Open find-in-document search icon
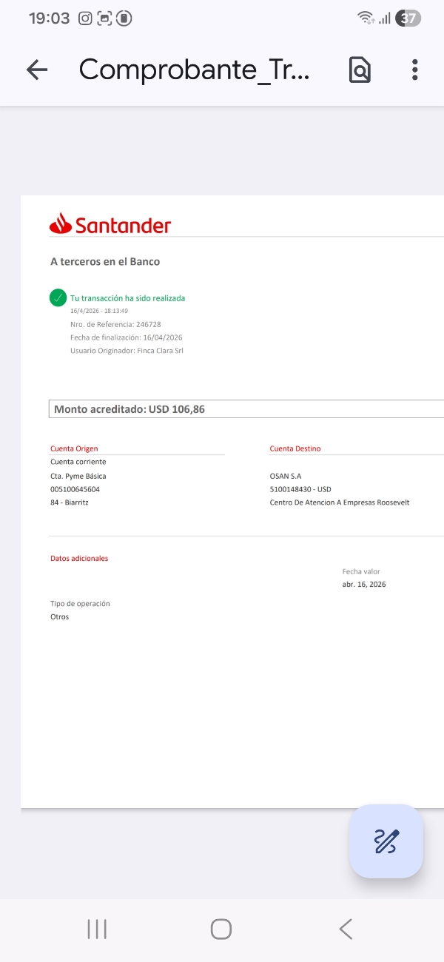The image size is (444, 962). 360,70
